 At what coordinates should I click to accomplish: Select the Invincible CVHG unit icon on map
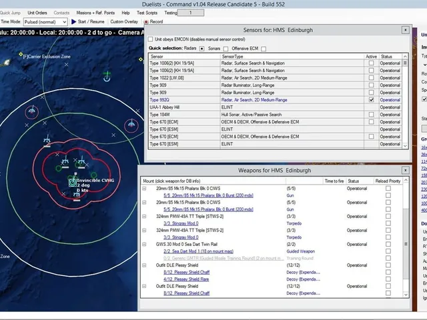click(73, 183)
